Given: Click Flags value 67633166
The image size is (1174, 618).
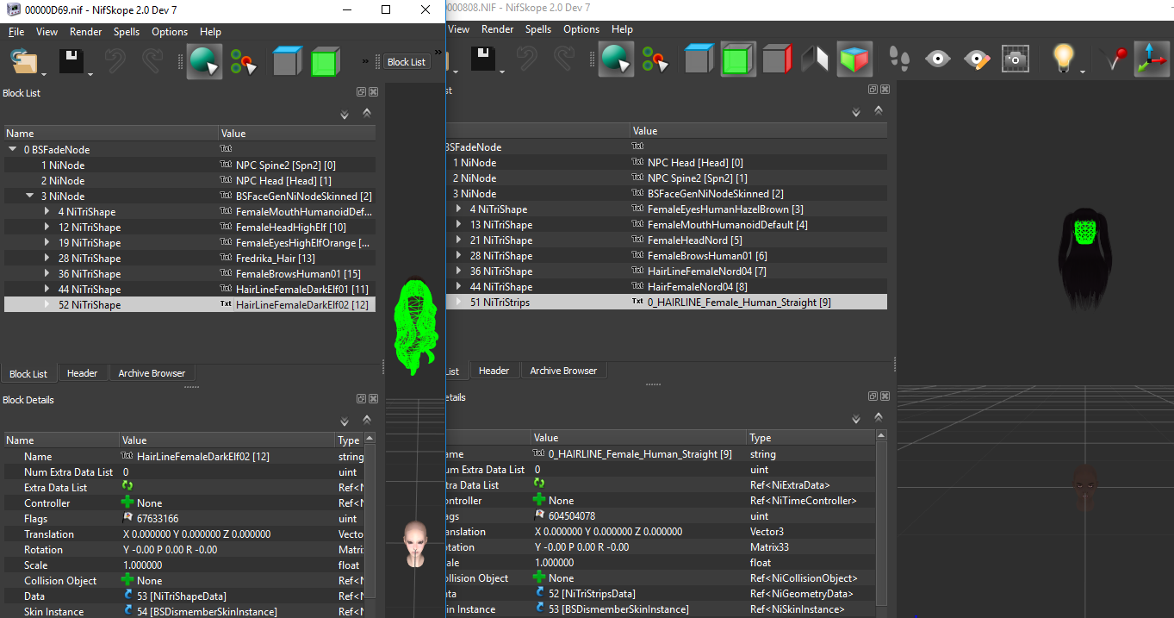Looking at the screenshot, I should tap(158, 519).
